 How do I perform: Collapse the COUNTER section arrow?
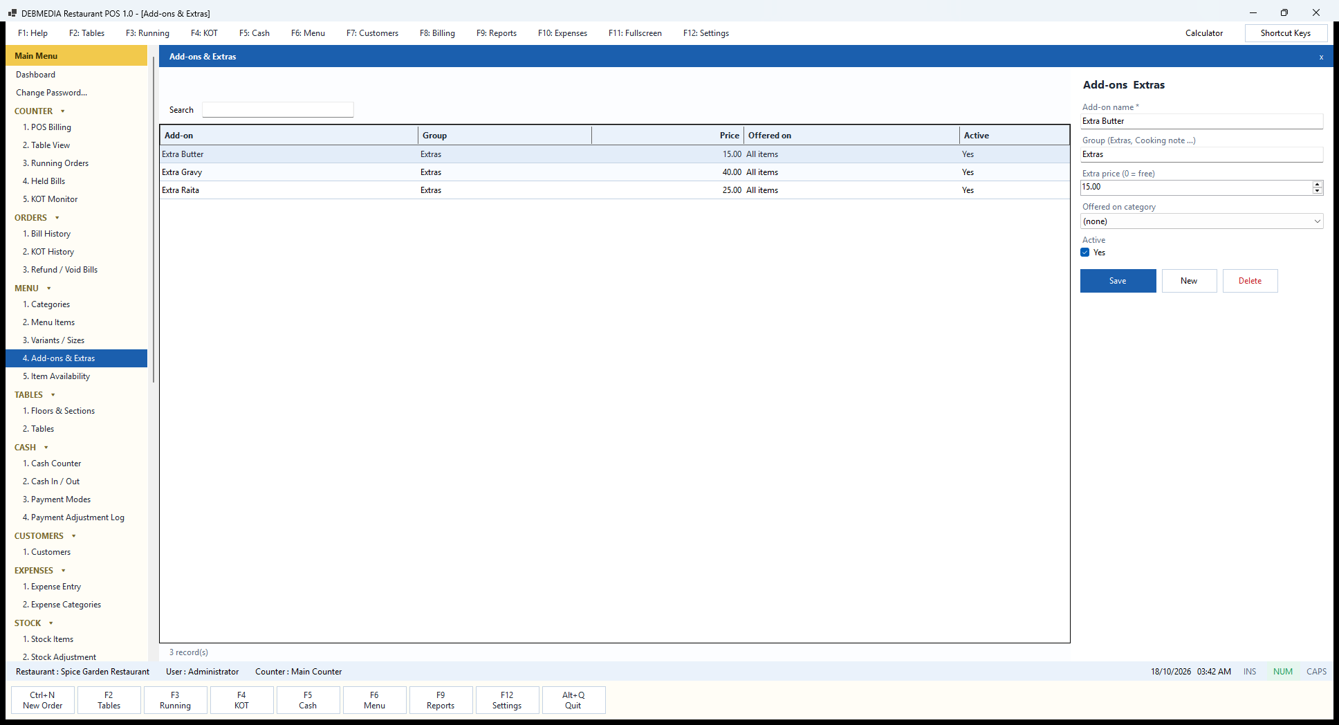click(x=63, y=111)
